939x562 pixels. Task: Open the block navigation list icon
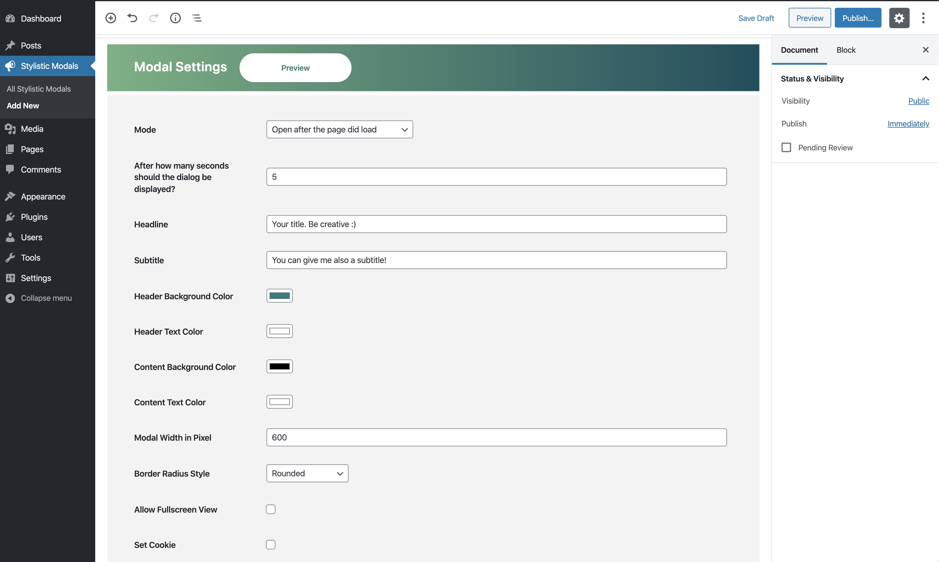[x=197, y=18]
